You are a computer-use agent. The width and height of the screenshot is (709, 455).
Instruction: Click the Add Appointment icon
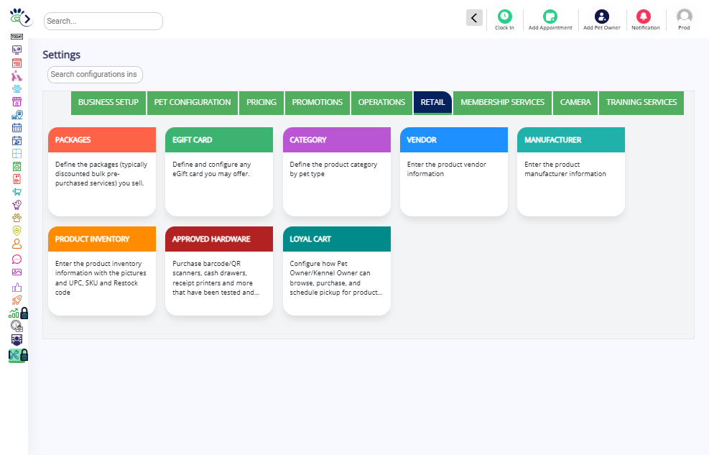pyautogui.click(x=550, y=17)
